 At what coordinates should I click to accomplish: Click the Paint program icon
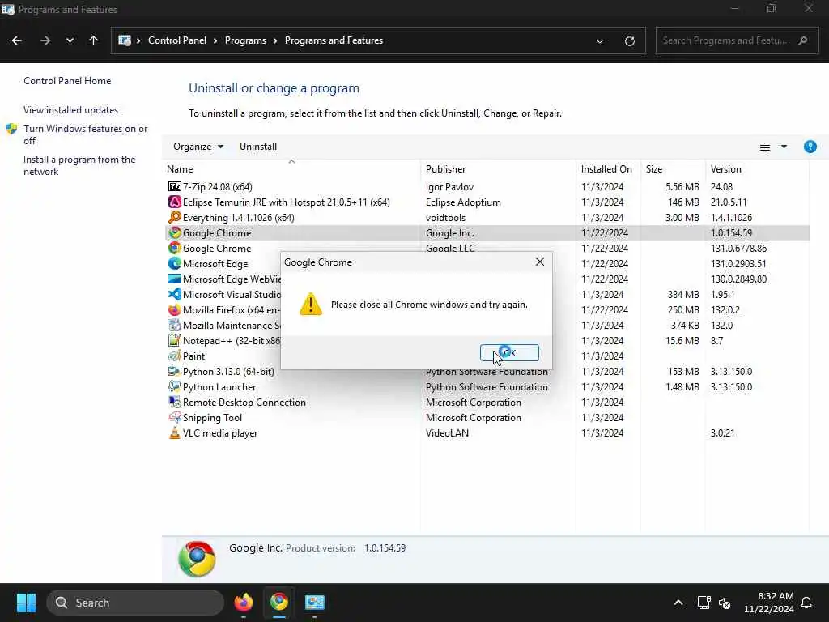[175, 356]
